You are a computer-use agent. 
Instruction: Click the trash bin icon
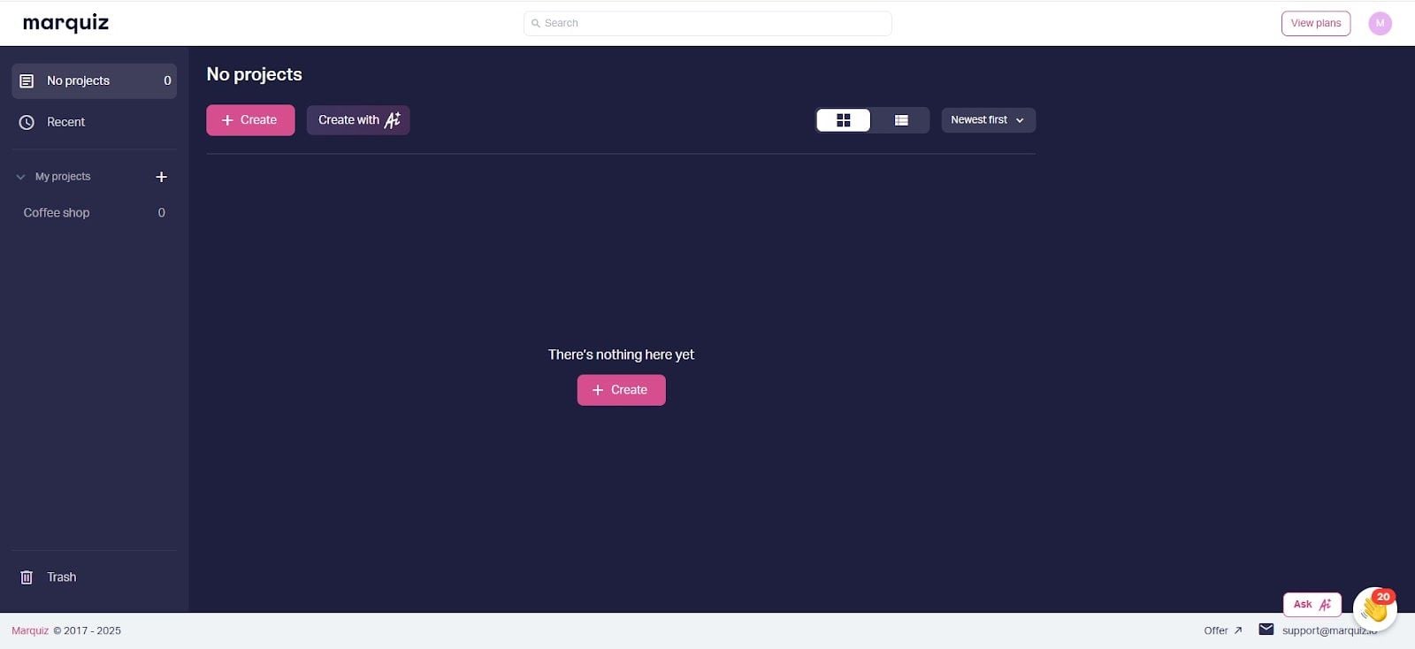(27, 577)
